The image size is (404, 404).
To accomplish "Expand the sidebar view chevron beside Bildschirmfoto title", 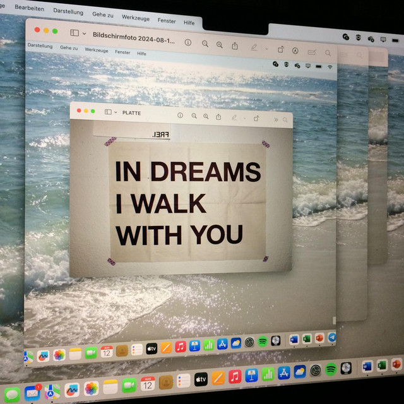I will pos(84,33).
